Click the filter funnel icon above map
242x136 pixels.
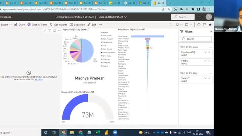(x=50, y=31)
